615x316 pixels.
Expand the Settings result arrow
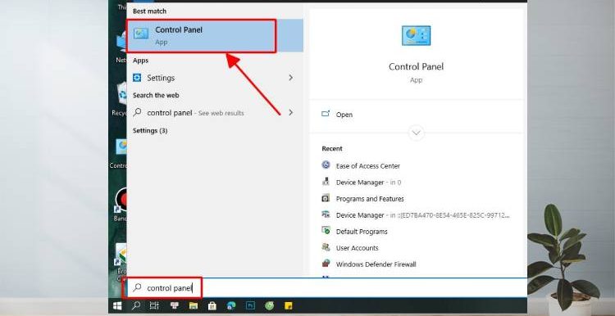290,78
